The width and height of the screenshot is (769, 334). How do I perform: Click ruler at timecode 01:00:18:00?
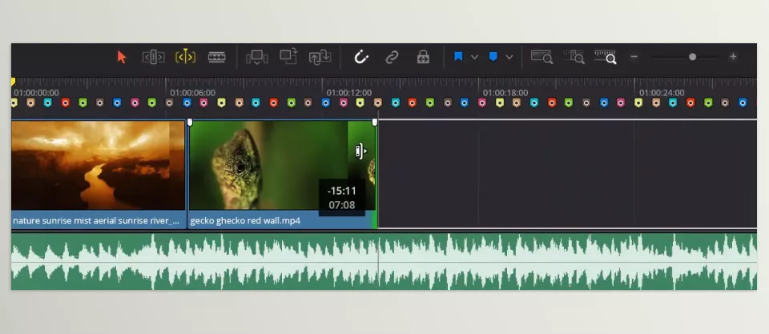click(x=505, y=93)
